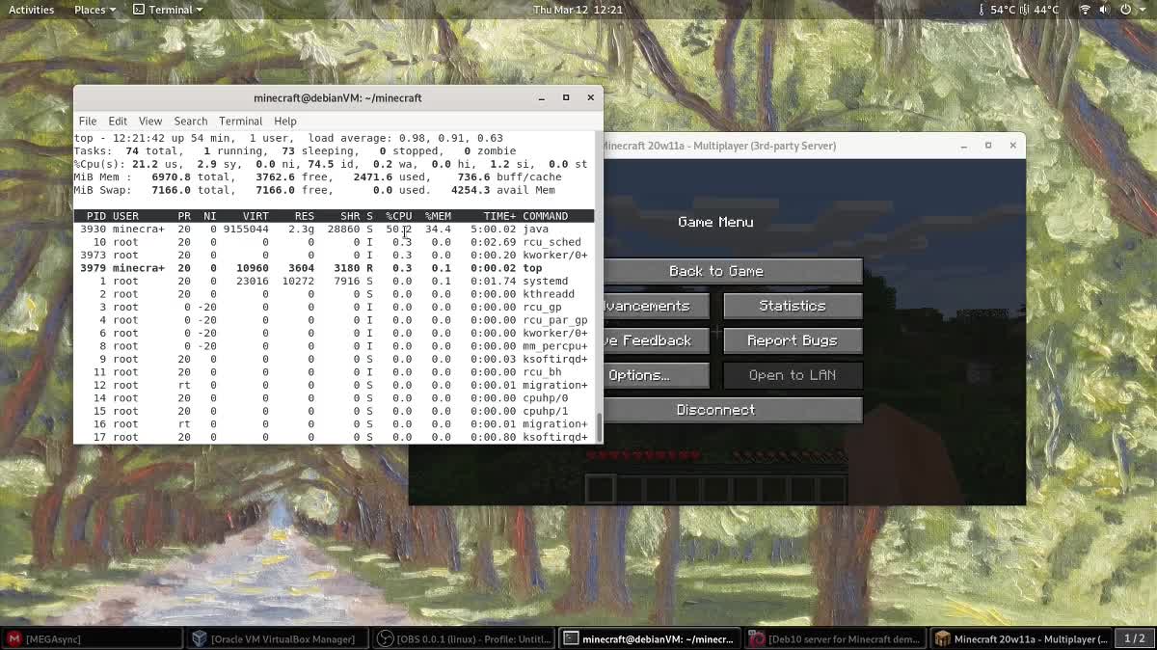Click the cpuhp/1 process row
The height and width of the screenshot is (650, 1157).
click(334, 411)
